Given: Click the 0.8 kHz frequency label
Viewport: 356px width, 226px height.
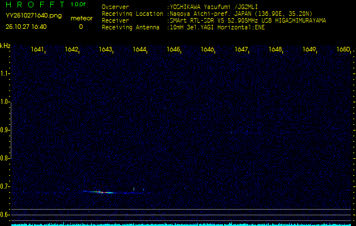Looking at the screenshot, I should click(5, 158).
